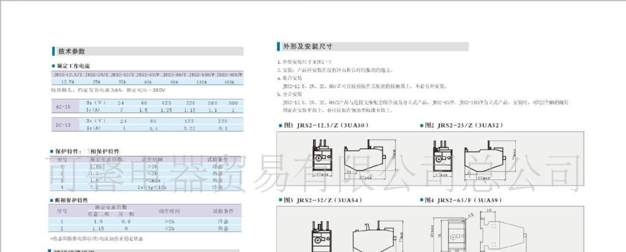Click the 12.5A rated current cell
The image size is (626, 252).
[x=67, y=81]
